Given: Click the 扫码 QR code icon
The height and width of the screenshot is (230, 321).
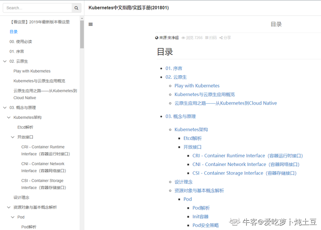Looking at the screenshot, I should pos(207,38).
